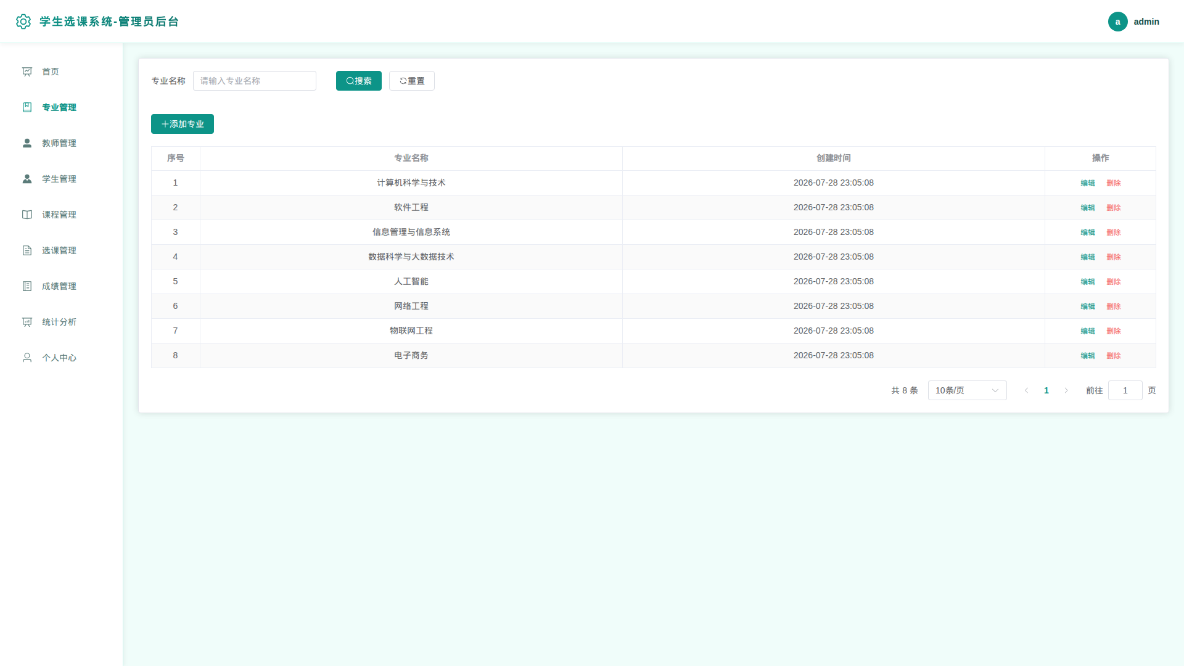Viewport: 1184px width, 666px height.
Task: Click the 课程管理 book icon
Action: tap(27, 215)
